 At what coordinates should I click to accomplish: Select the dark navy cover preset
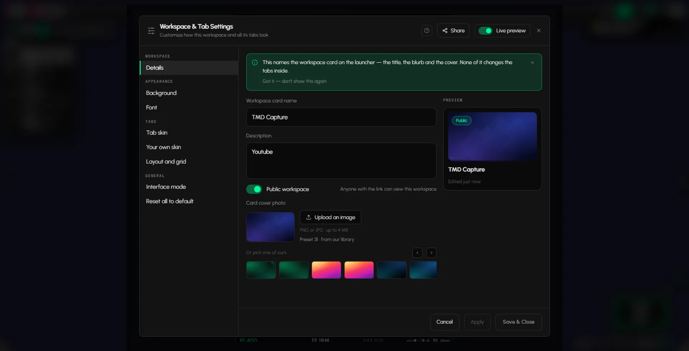[392, 270]
